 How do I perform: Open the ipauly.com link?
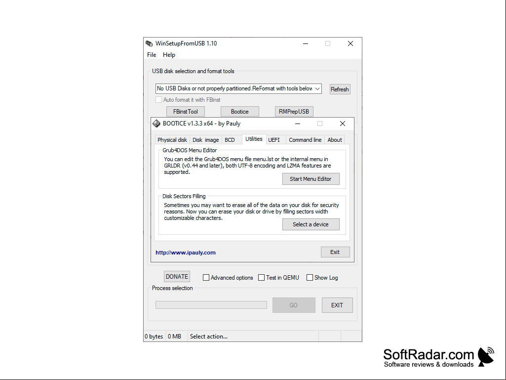186,253
